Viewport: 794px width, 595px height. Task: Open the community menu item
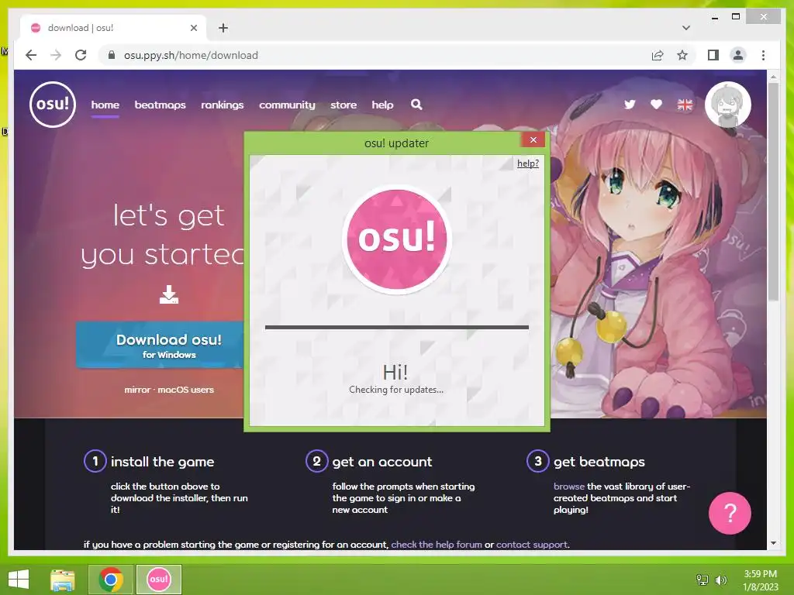287,105
